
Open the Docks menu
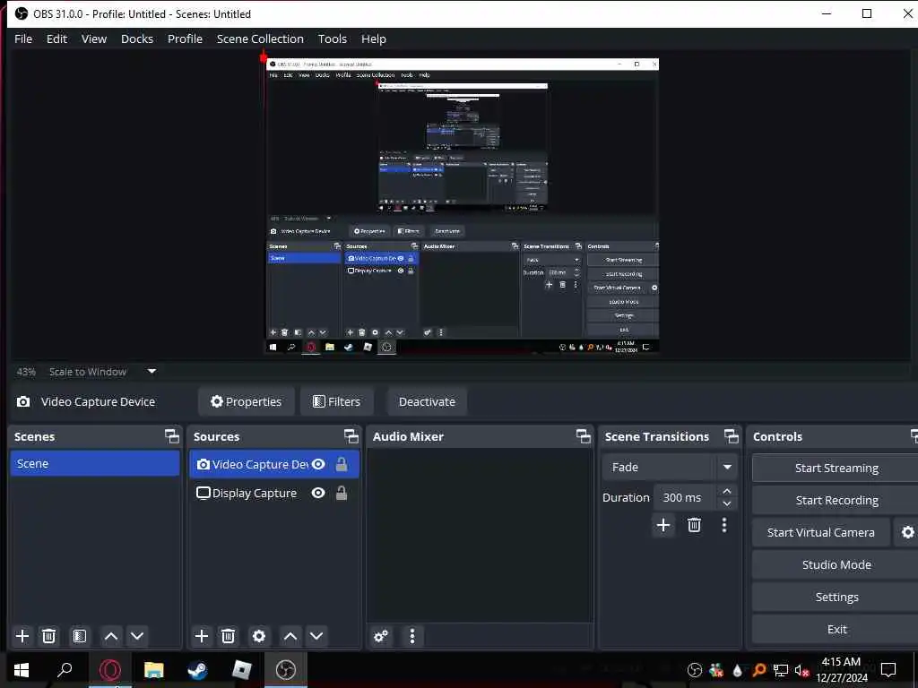pos(137,39)
